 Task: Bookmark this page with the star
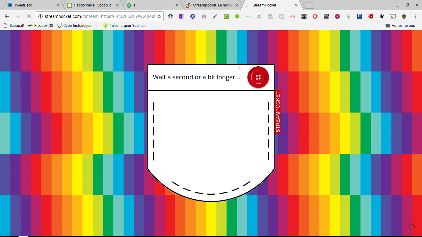click(159, 16)
